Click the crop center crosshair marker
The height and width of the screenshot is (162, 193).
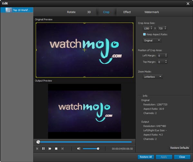pos(84,50)
